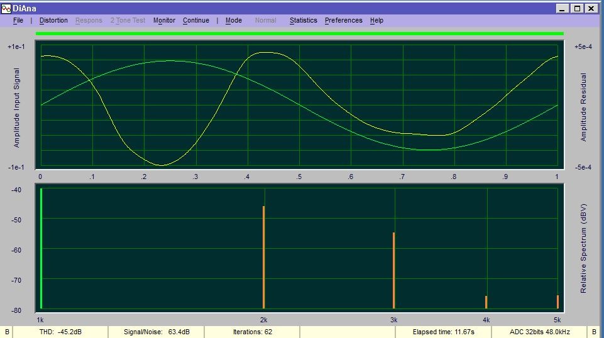The height and width of the screenshot is (338, 604).
Task: Click the -80 dB spectrum scale label
Action: [16, 310]
